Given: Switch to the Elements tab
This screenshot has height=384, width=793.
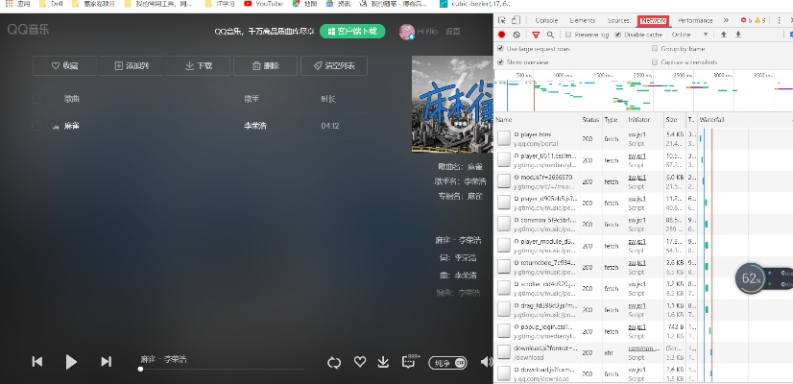Looking at the screenshot, I should point(582,20).
